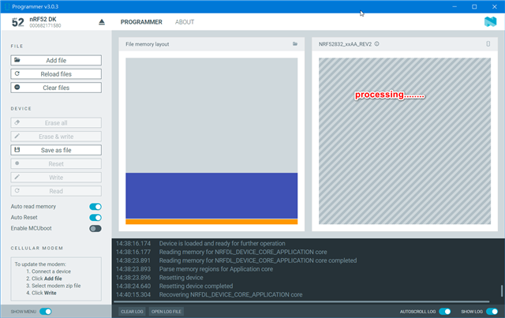Click 'Connect a device' instruction text
The width and height of the screenshot is (505, 318).
click(51, 271)
